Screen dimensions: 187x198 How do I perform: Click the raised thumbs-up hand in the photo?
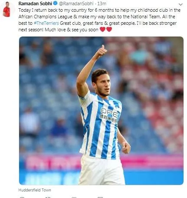click(x=102, y=51)
